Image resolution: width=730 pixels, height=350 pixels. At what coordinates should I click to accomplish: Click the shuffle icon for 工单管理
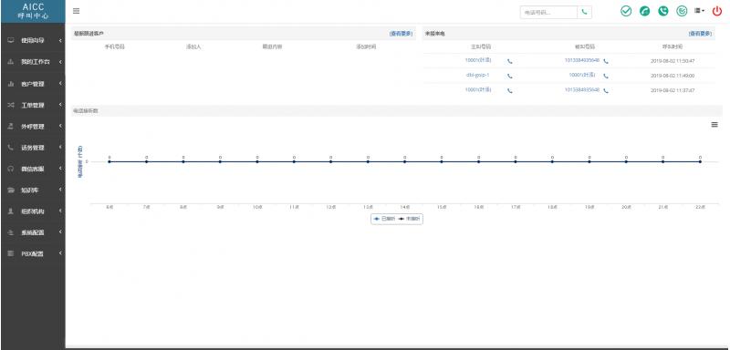tap(11, 105)
